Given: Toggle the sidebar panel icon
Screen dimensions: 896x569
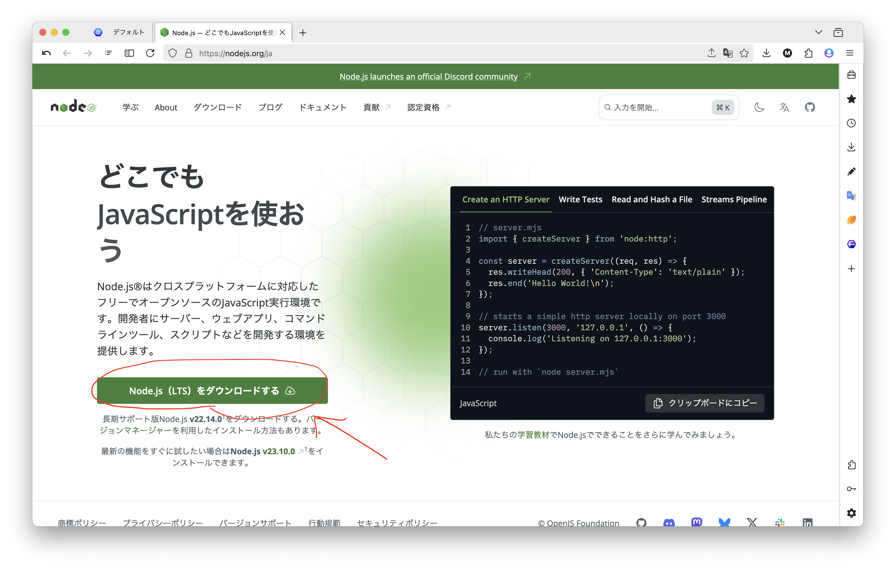Looking at the screenshot, I should point(129,53).
